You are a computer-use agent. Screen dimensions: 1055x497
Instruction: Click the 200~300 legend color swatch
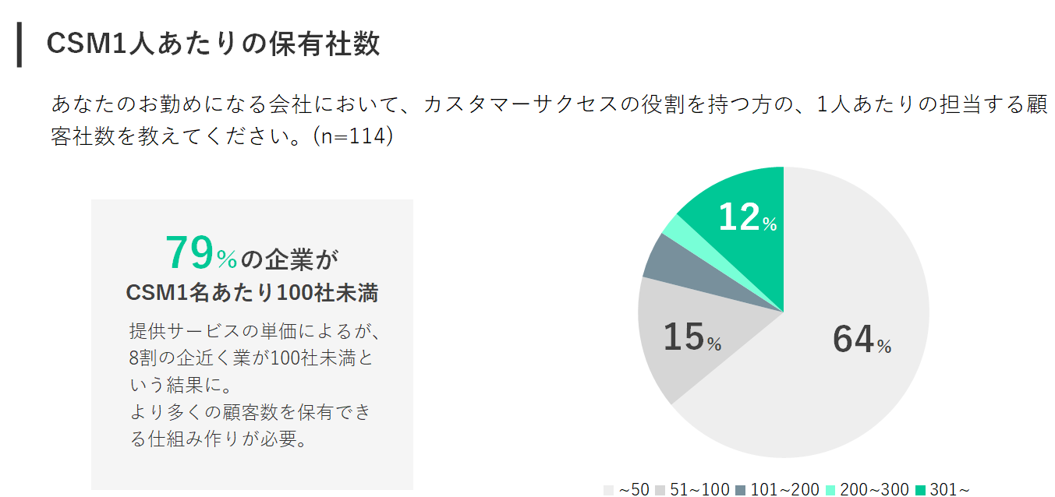point(830,489)
